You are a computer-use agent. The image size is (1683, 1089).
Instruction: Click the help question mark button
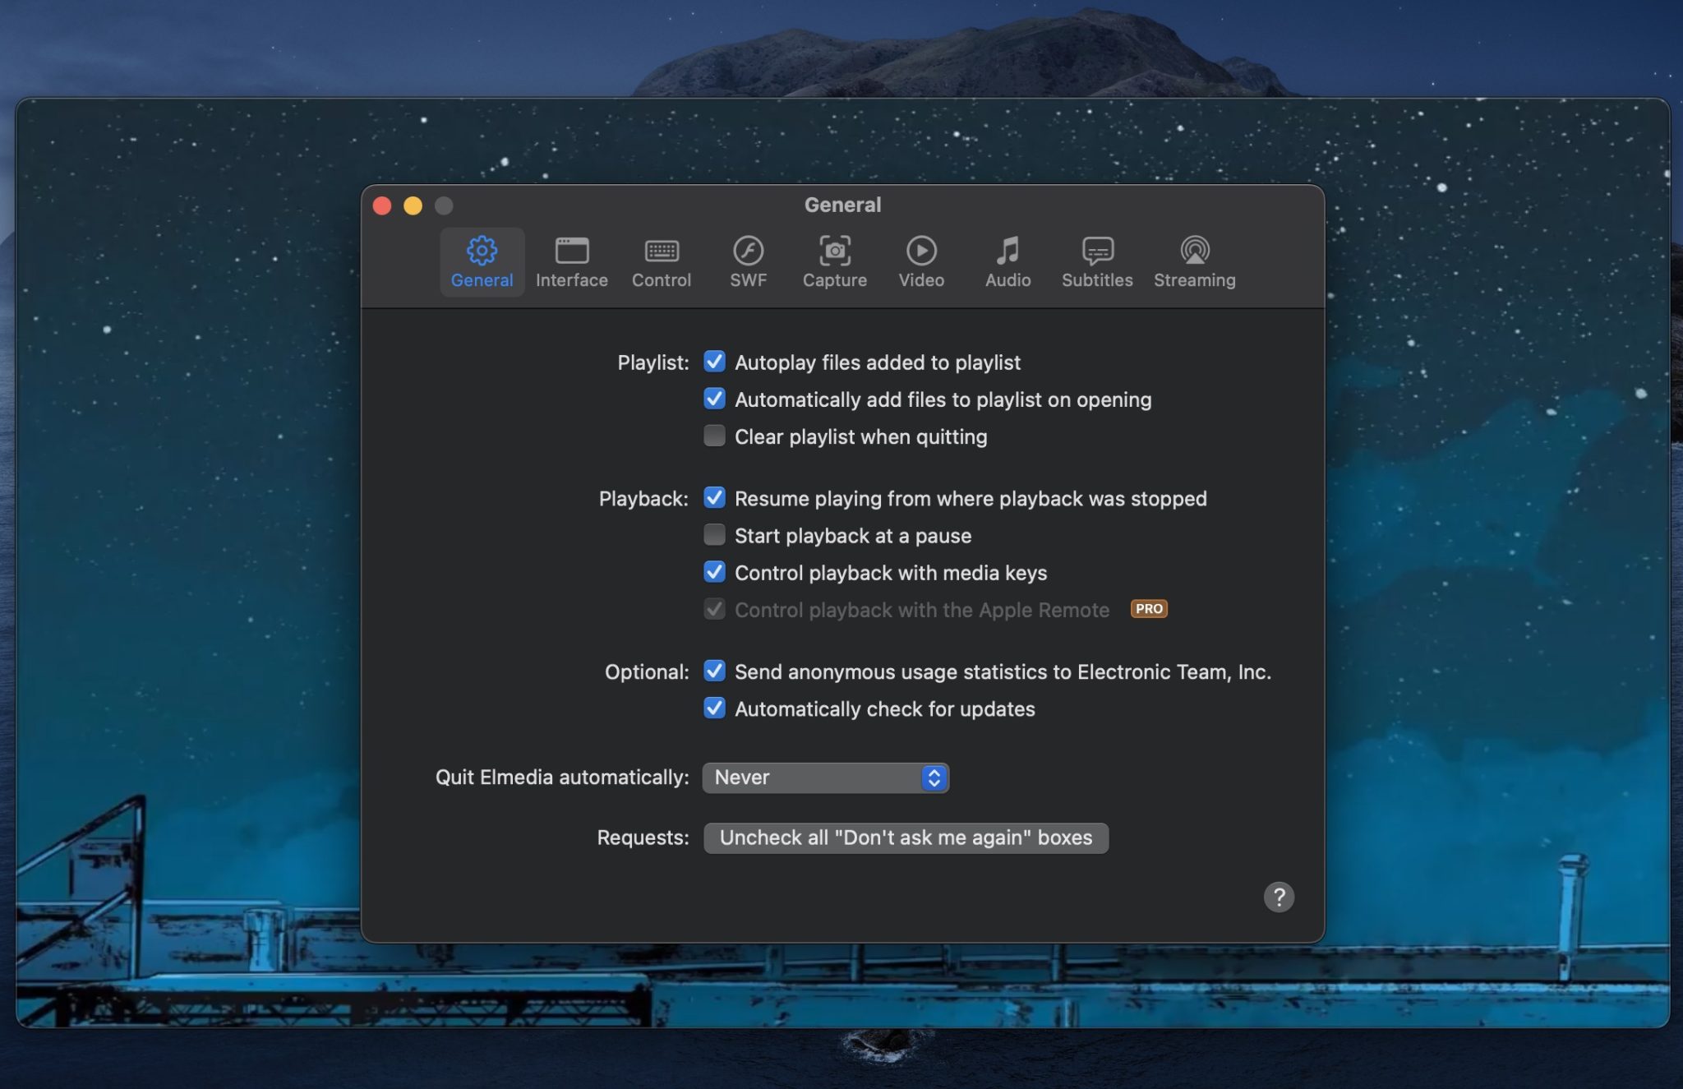click(1279, 897)
